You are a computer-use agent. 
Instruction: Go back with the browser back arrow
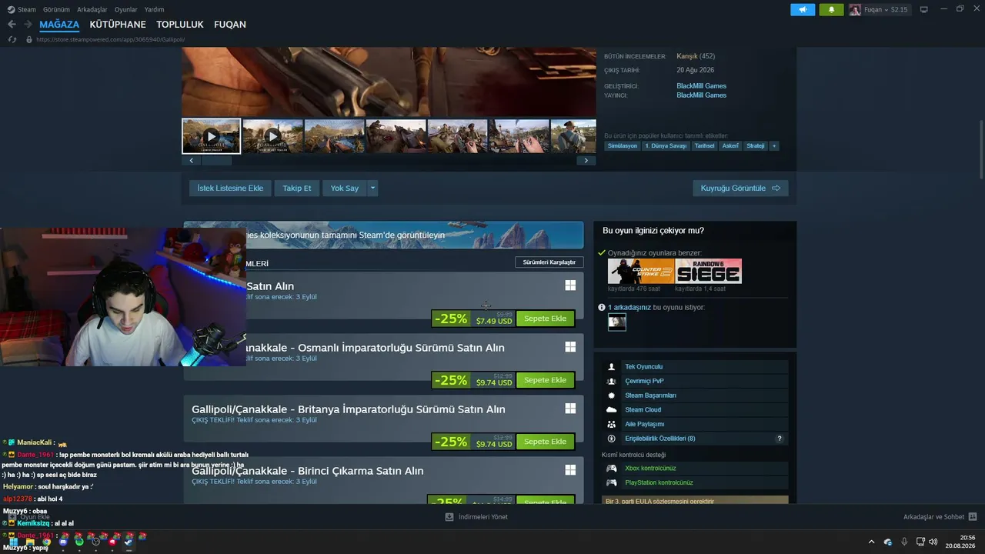(x=12, y=25)
